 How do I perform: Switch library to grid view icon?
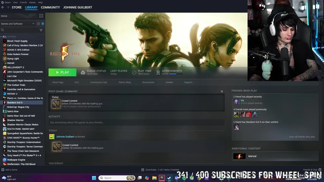(x=41, y=16)
